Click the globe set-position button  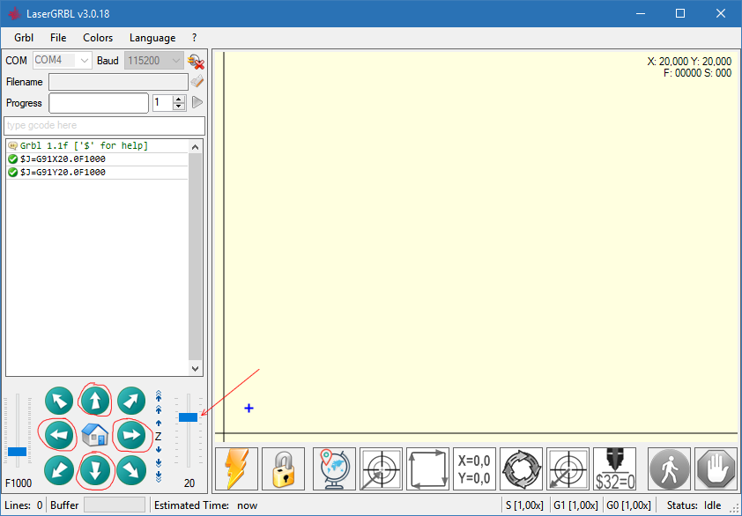(x=334, y=468)
